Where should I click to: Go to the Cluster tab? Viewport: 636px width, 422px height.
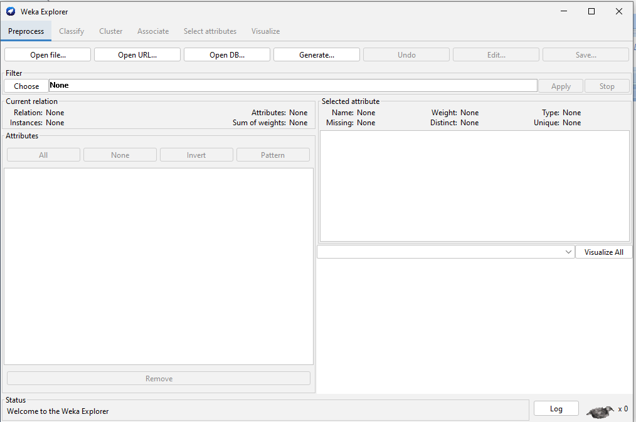click(x=111, y=31)
